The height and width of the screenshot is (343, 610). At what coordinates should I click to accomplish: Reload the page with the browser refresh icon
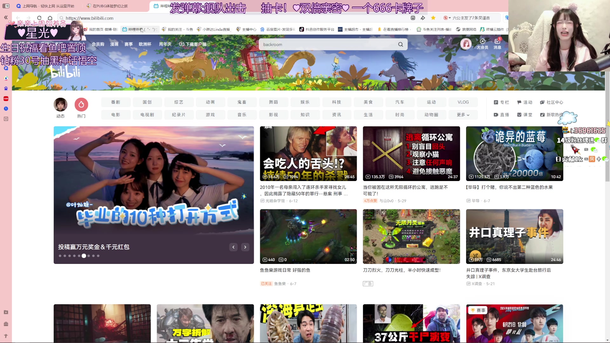tap(39, 18)
